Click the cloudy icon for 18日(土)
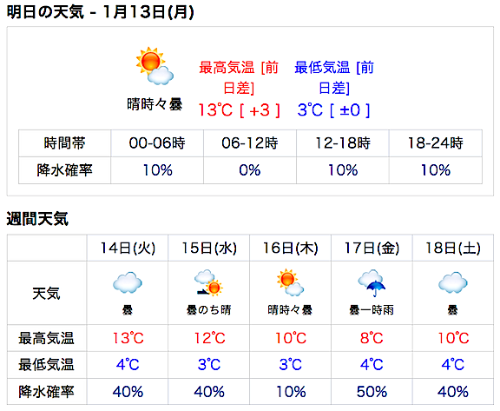The width and height of the screenshot is (500, 411). [x=453, y=282]
